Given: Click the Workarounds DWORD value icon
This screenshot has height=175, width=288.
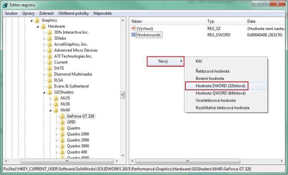Looking at the screenshot, I should (x=133, y=35).
